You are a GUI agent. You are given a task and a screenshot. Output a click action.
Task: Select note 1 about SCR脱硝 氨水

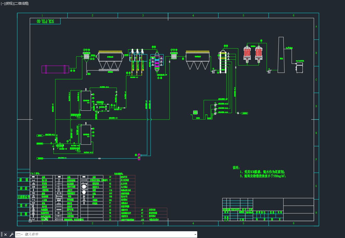tap(263, 172)
